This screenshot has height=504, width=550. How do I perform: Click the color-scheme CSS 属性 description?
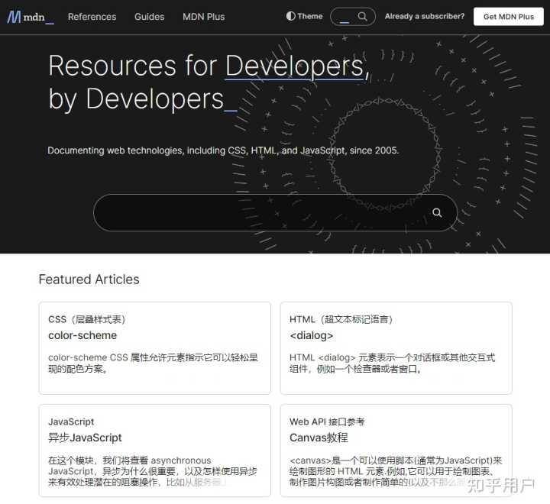pyautogui.click(x=153, y=363)
